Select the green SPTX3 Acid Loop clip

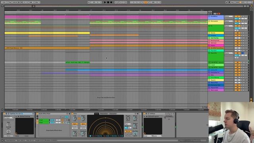pos(78,62)
